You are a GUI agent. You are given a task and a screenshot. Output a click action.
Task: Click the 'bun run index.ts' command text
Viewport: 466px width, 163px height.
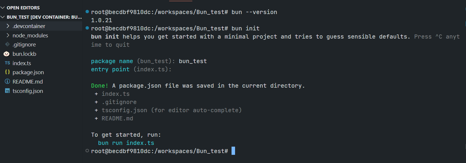point(126,143)
